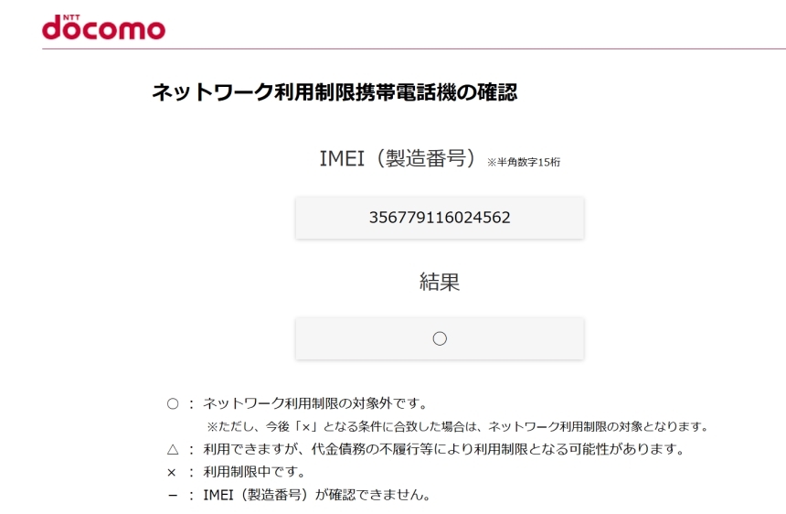Click the text about 代金債務の不履行等
Screen dimensions: 786x514
(444, 449)
